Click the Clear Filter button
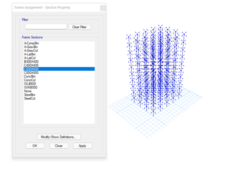Image resolution: width=229 pixels, height=169 pixels. pos(80,27)
